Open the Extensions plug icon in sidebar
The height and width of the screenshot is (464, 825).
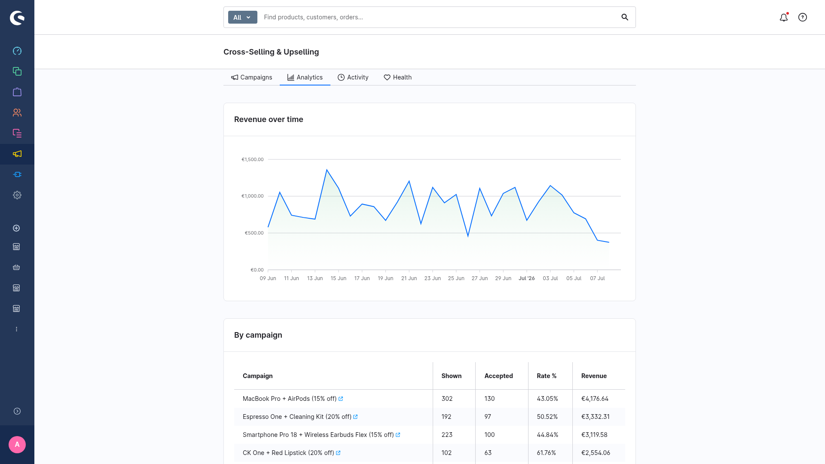click(17, 174)
